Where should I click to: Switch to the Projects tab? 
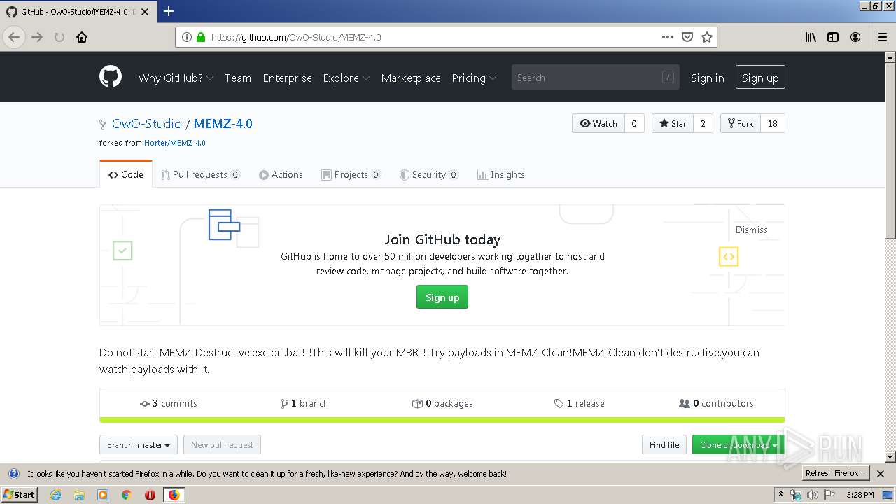pyautogui.click(x=351, y=174)
